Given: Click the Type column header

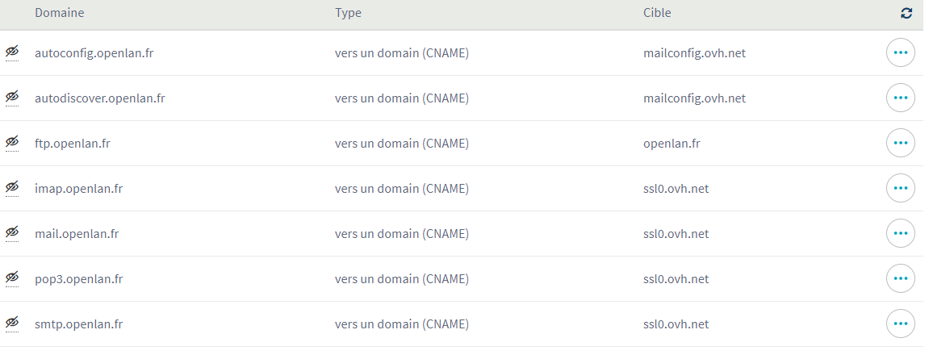Looking at the screenshot, I should [348, 13].
